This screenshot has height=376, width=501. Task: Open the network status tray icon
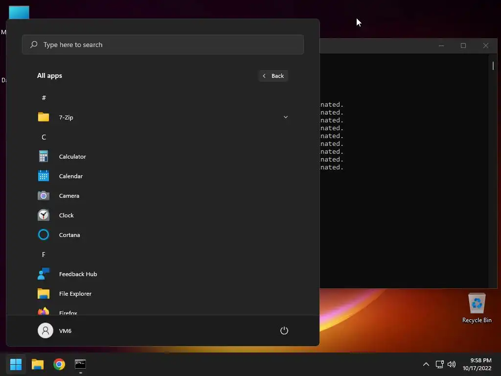point(440,364)
